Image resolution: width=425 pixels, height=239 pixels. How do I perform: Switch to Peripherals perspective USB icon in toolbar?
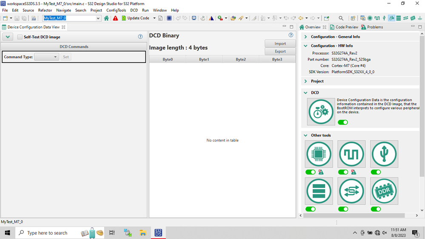[384, 18]
